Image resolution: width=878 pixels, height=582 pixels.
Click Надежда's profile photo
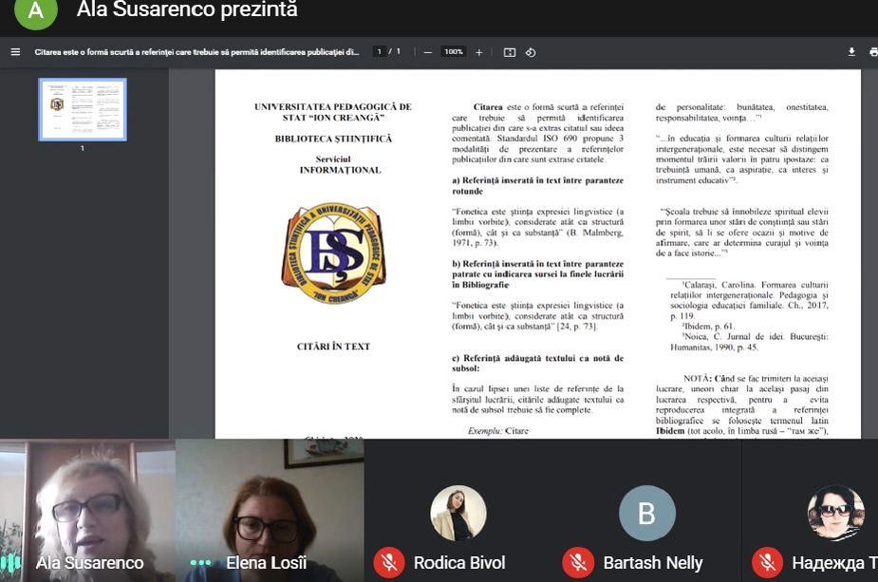coord(835,513)
